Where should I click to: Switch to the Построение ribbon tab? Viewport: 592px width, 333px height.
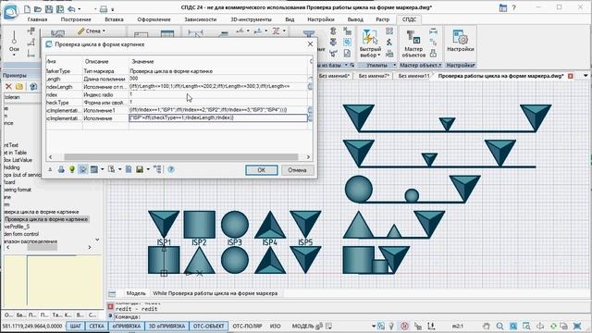(x=76, y=19)
